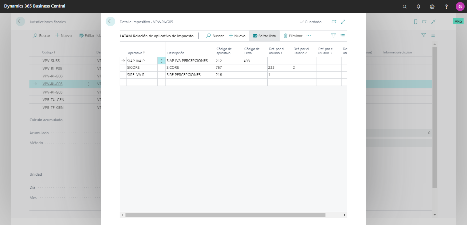
Task: Click collapse arrows icon on background page
Action: pyautogui.click(x=433, y=22)
